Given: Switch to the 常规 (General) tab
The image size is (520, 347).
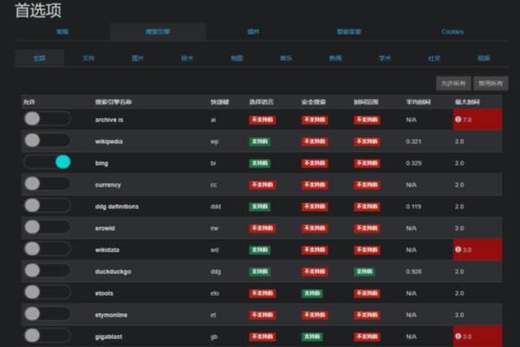Looking at the screenshot, I should click(62, 32).
